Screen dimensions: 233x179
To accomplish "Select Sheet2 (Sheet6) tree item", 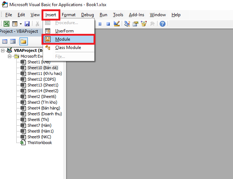I will [42, 97].
